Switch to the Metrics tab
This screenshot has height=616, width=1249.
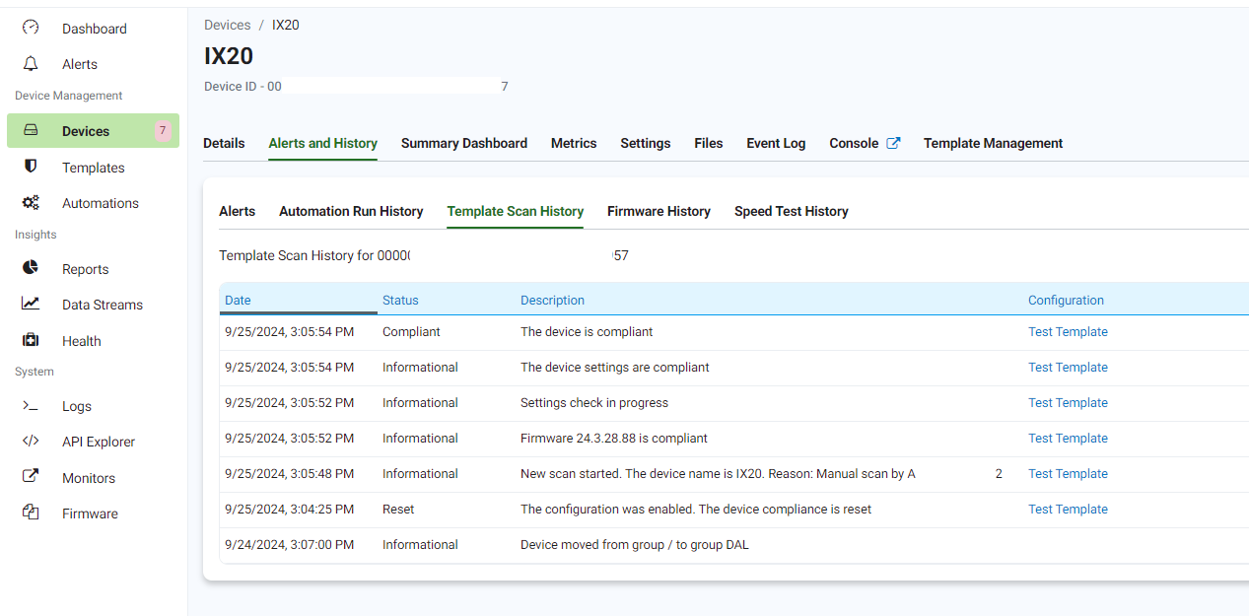tap(574, 143)
